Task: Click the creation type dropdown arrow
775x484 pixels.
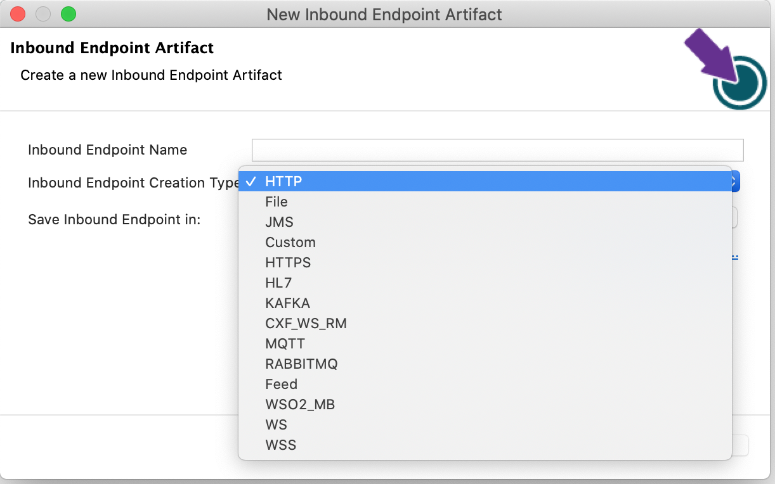Action: click(736, 182)
